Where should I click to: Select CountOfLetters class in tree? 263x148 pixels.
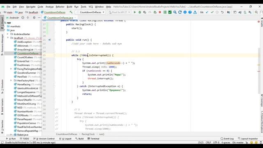point(25,58)
